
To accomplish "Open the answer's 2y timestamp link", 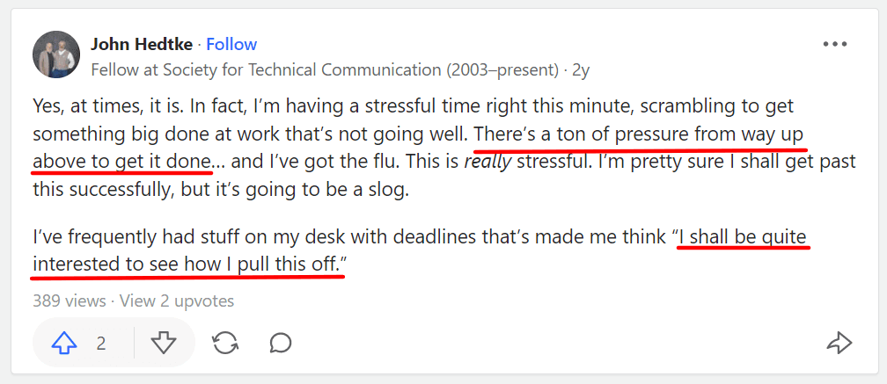I will pos(582,69).
